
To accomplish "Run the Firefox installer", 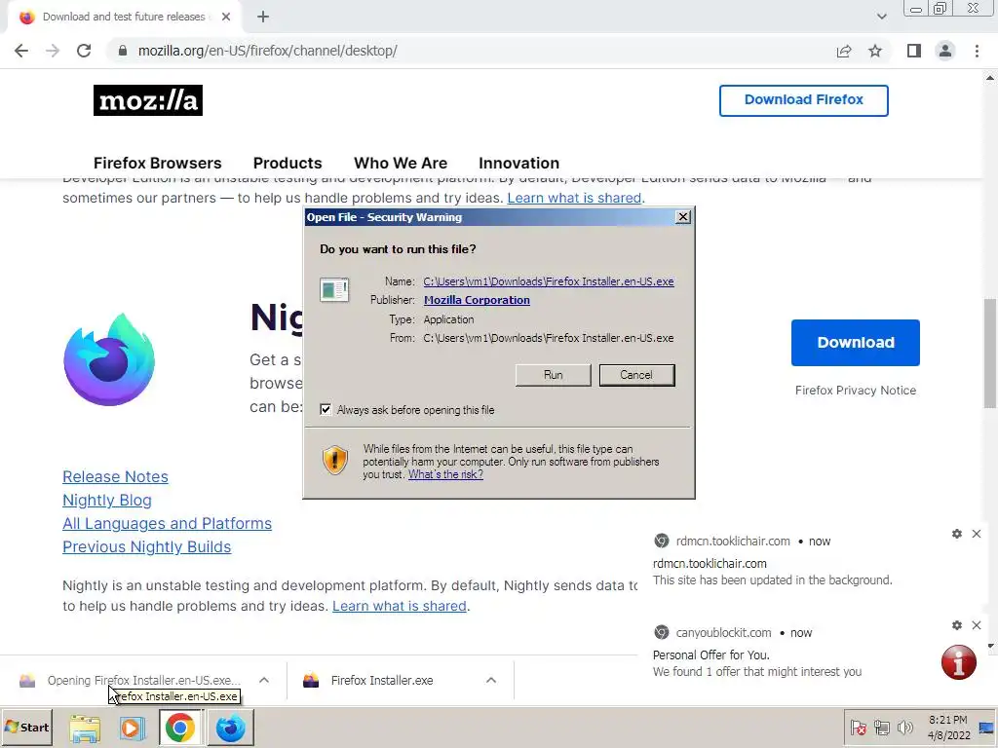I will [x=554, y=375].
